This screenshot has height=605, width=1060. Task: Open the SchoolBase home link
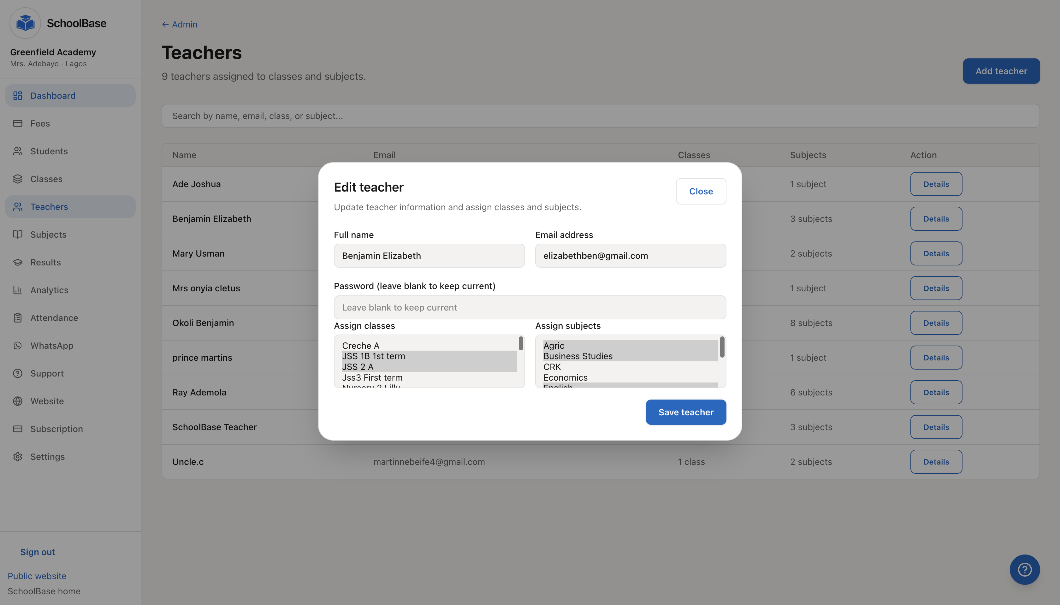click(x=44, y=591)
